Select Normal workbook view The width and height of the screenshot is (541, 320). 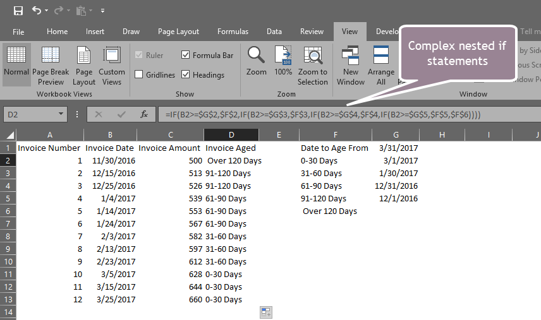coord(16,62)
